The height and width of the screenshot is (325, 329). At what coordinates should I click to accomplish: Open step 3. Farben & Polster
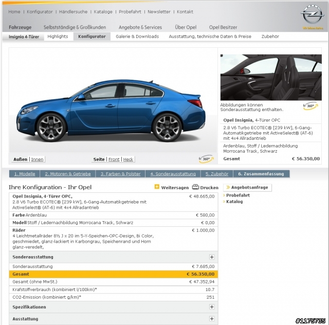(x=120, y=174)
